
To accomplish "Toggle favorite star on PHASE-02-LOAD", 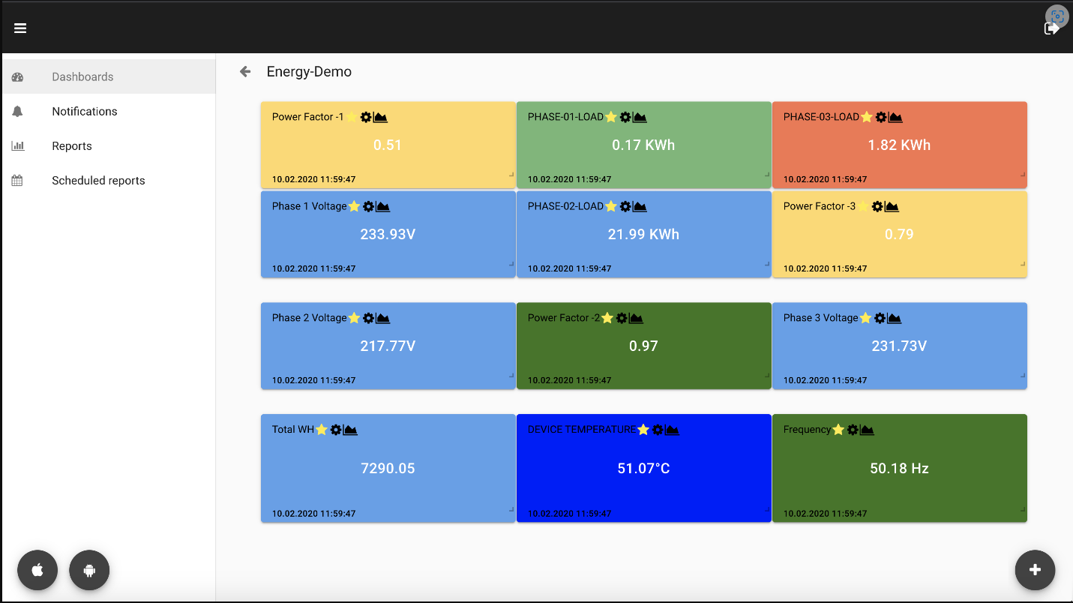I will click(610, 206).
